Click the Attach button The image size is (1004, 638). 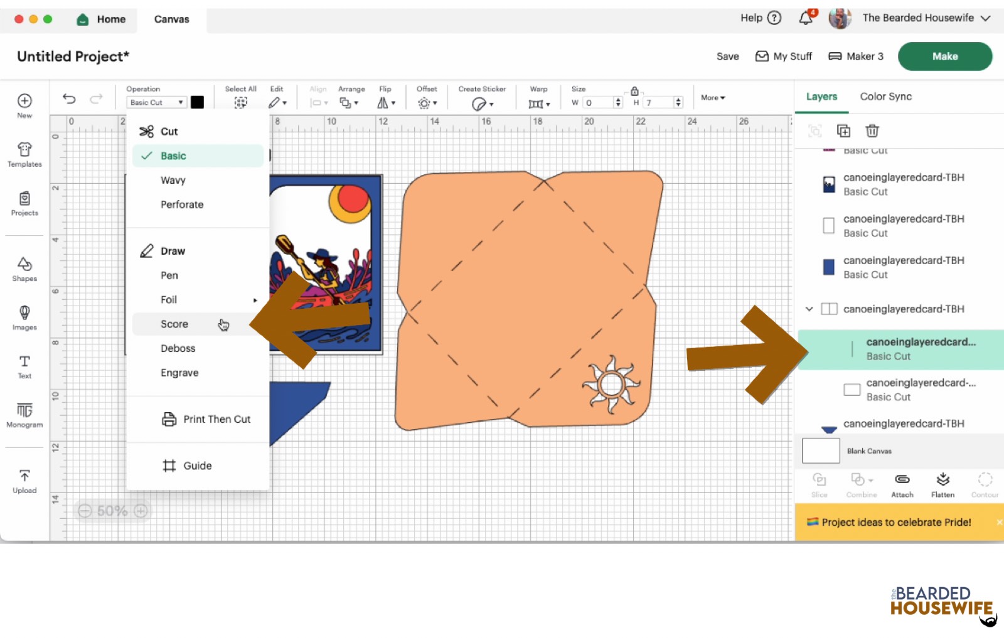pyautogui.click(x=902, y=486)
